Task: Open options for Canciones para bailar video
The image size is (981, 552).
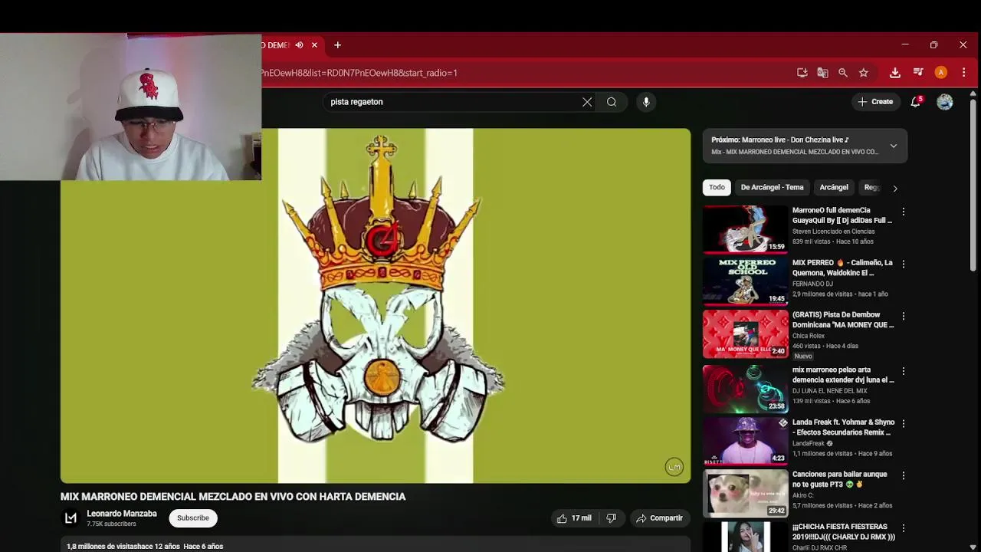Action: [904, 475]
